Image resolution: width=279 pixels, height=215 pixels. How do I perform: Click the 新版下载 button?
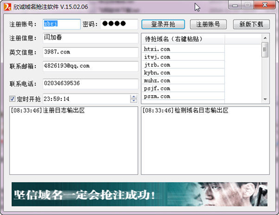pyautogui.click(x=251, y=25)
